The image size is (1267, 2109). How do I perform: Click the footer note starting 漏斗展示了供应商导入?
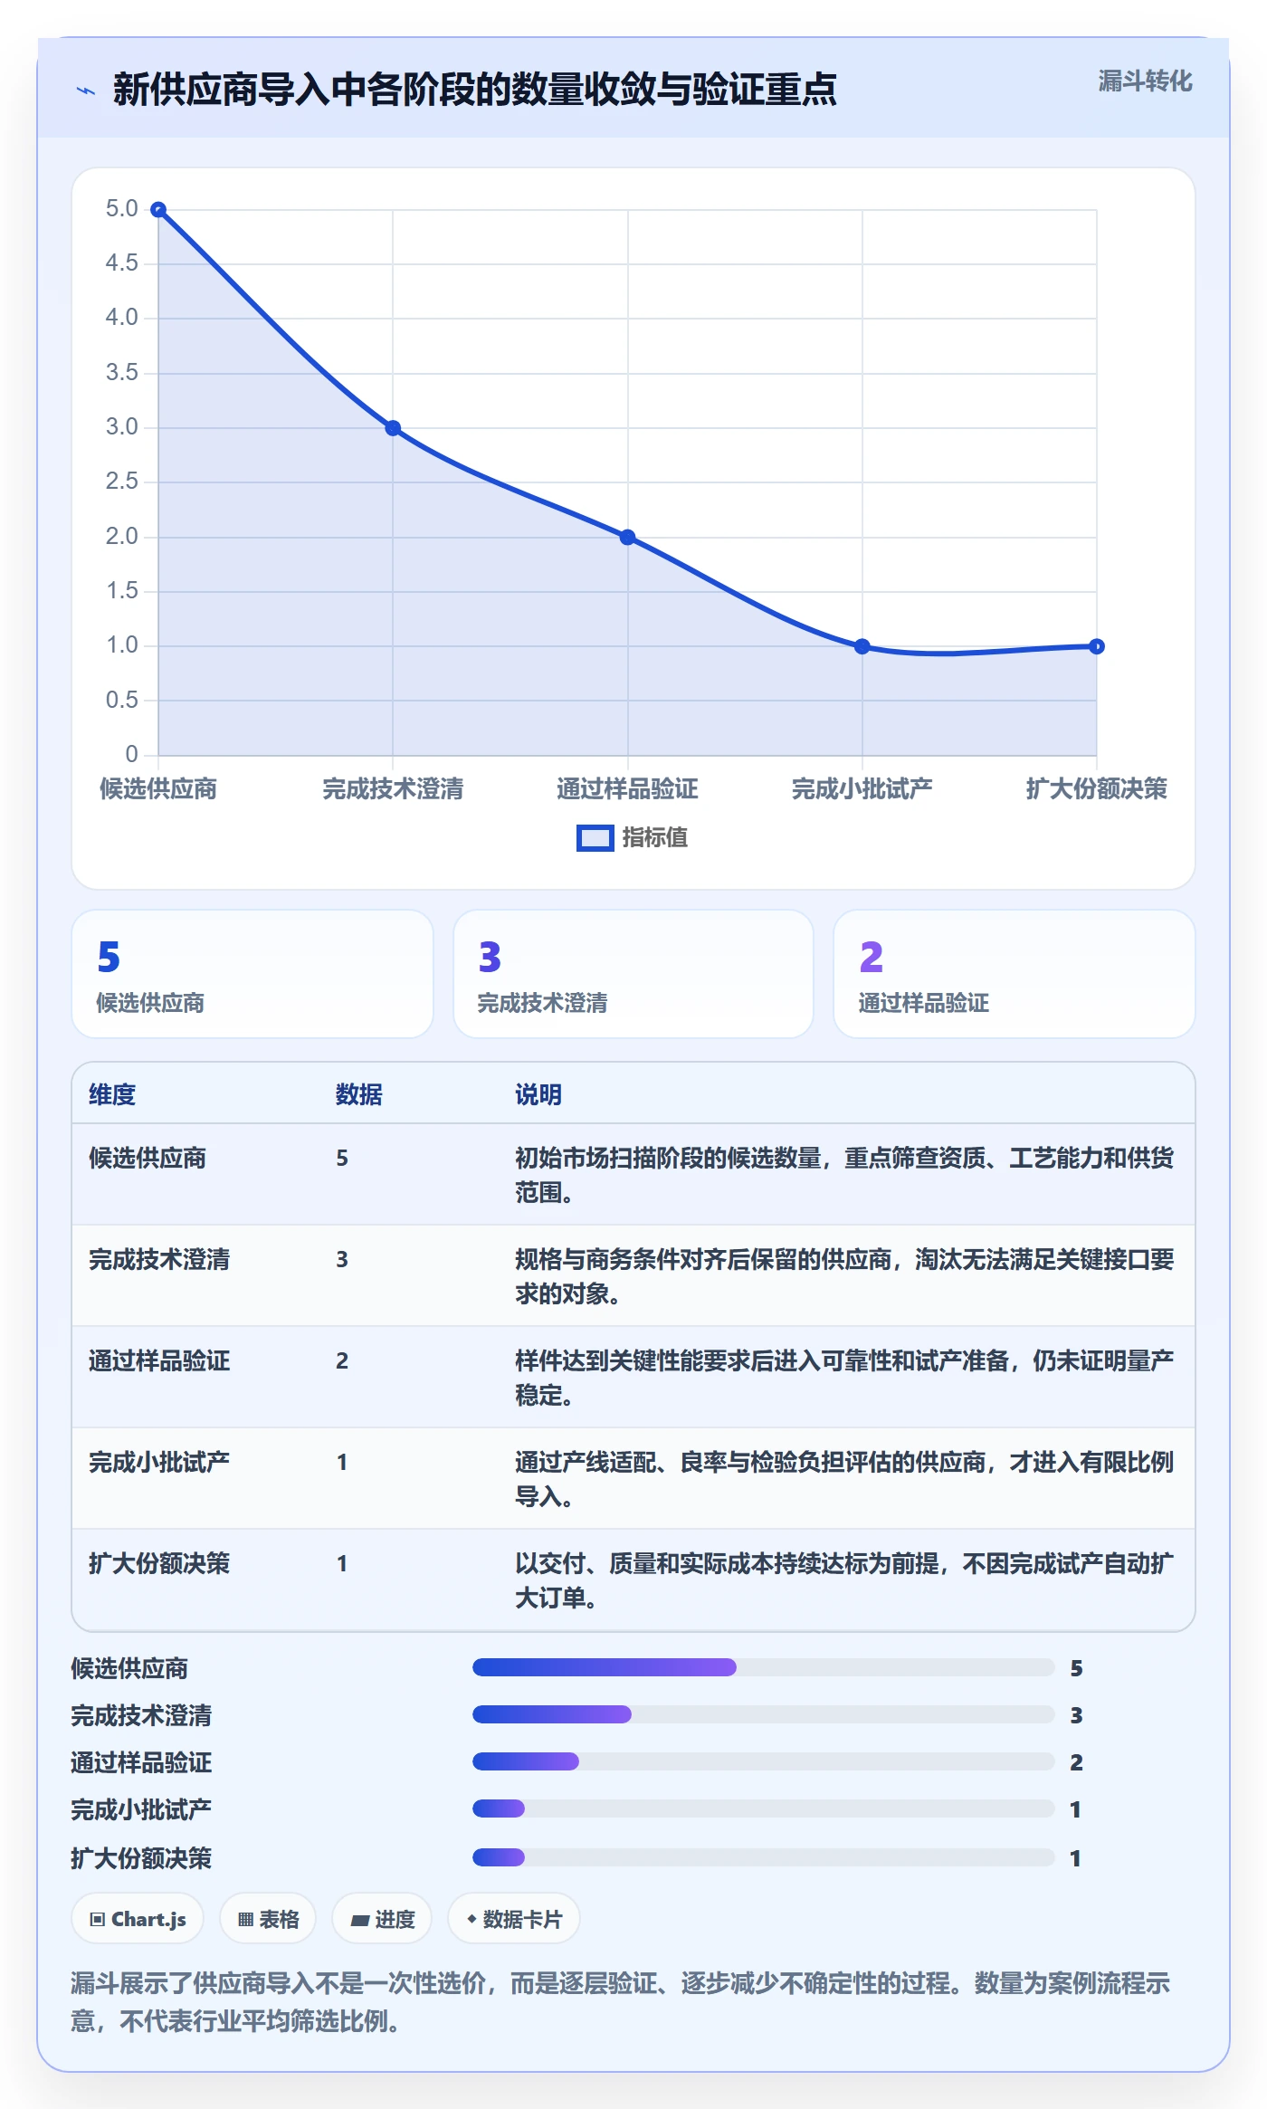621,2001
